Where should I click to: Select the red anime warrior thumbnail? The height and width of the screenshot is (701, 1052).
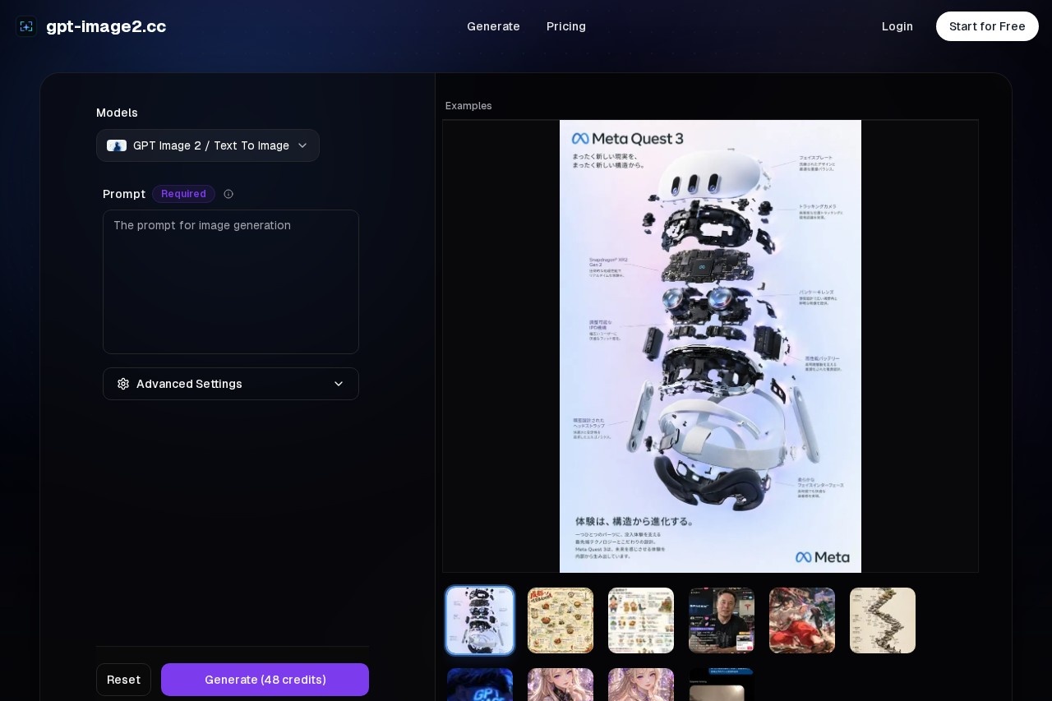[x=802, y=620]
